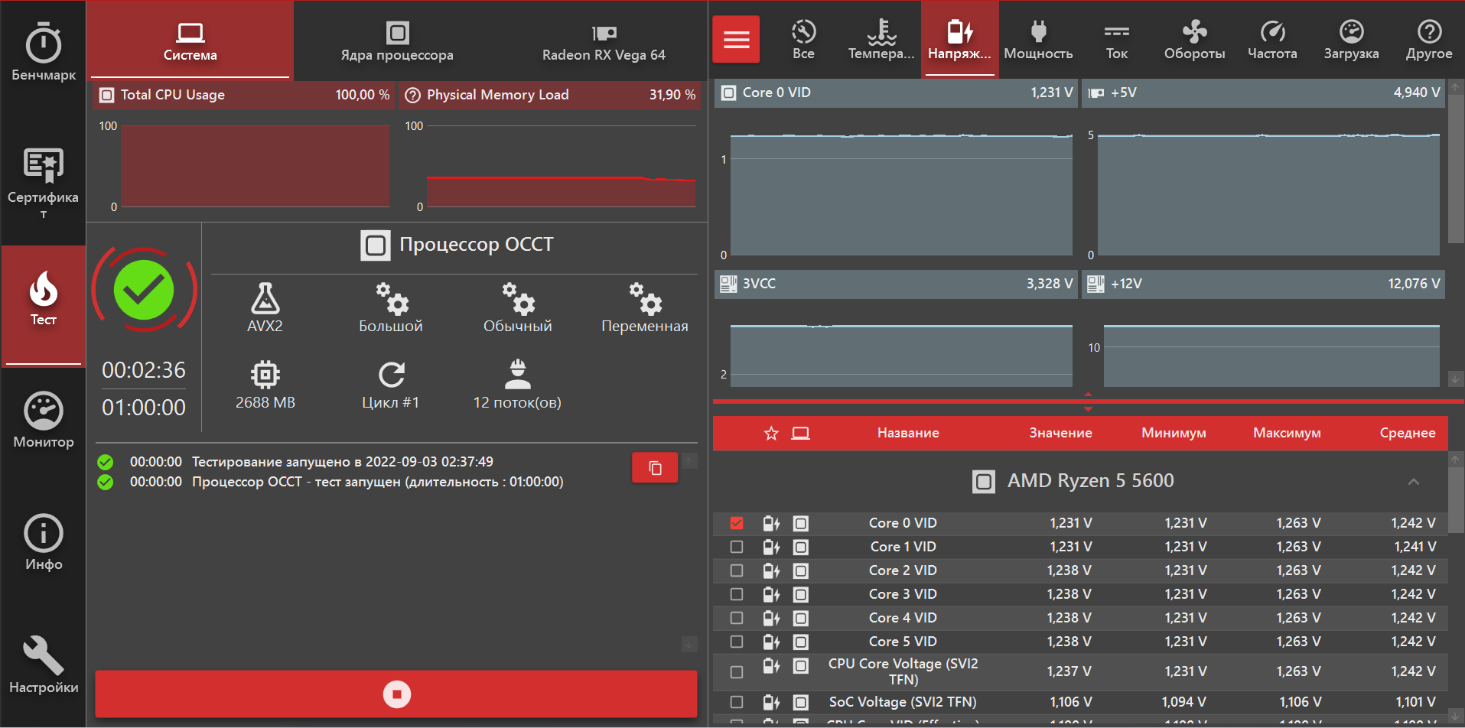Open the Сертификат section

44,184
